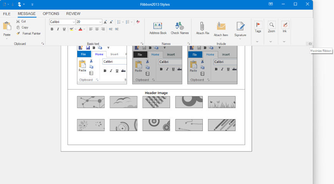Switch to the OPTIONS ribbon tab
Screen dimensions: 334x184
51,13
